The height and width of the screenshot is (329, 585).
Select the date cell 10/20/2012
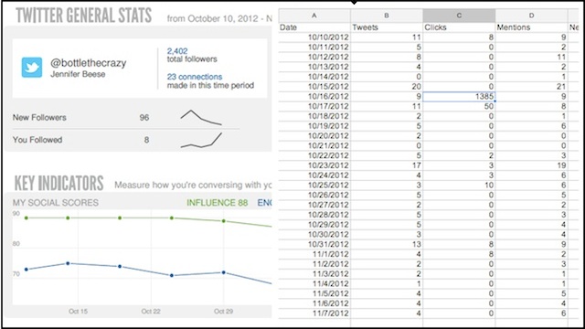(314, 136)
